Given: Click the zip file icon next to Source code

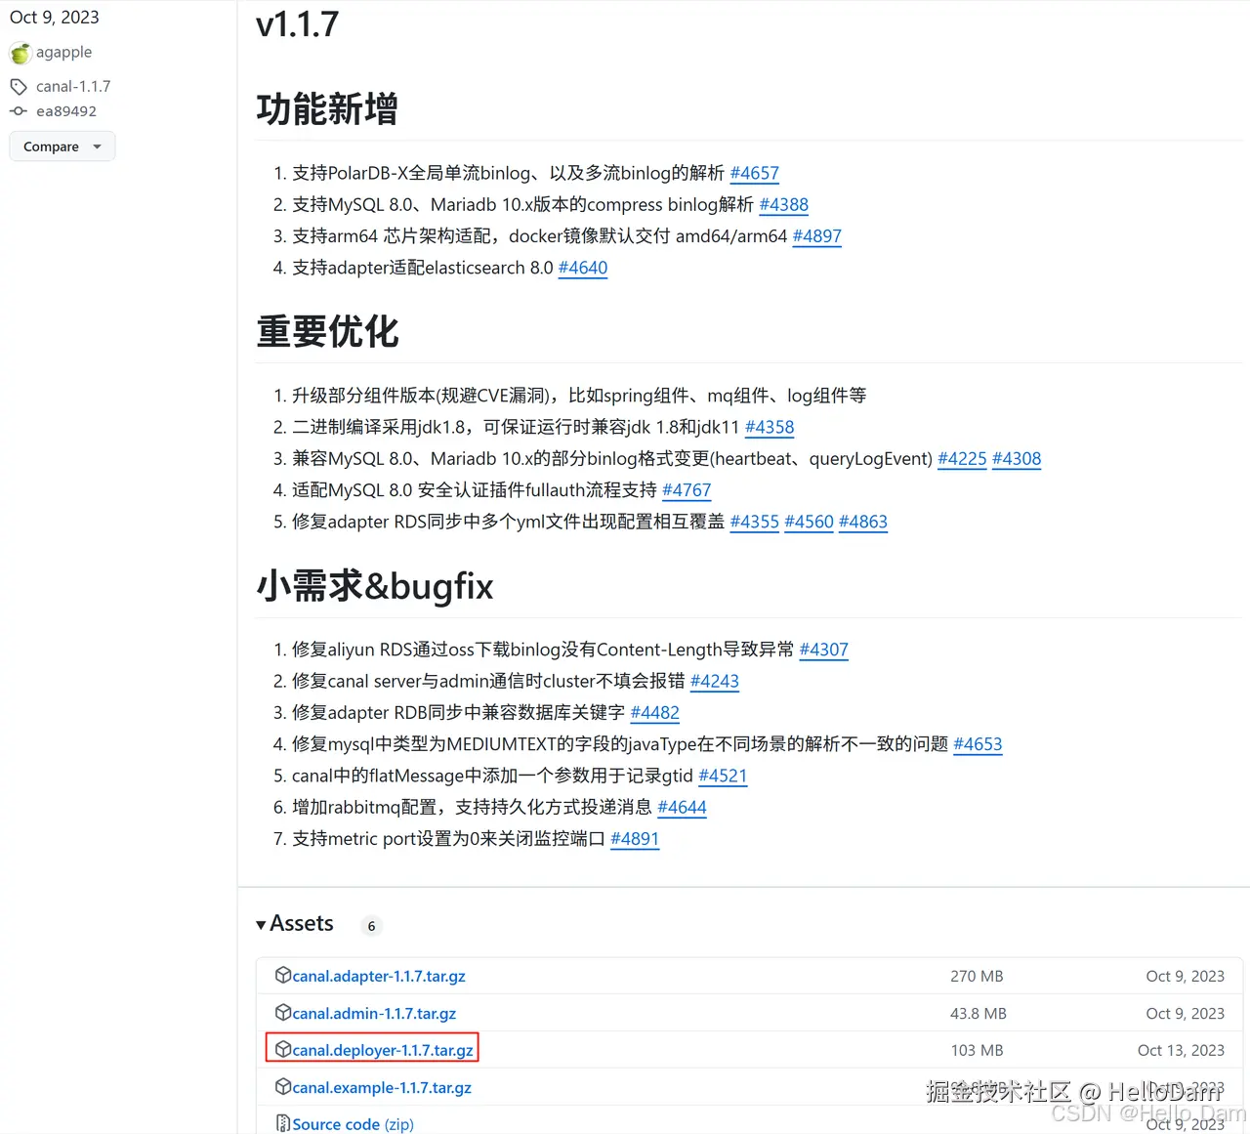Looking at the screenshot, I should (282, 1122).
